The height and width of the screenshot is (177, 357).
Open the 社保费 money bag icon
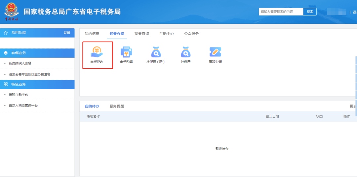[x=185, y=52]
